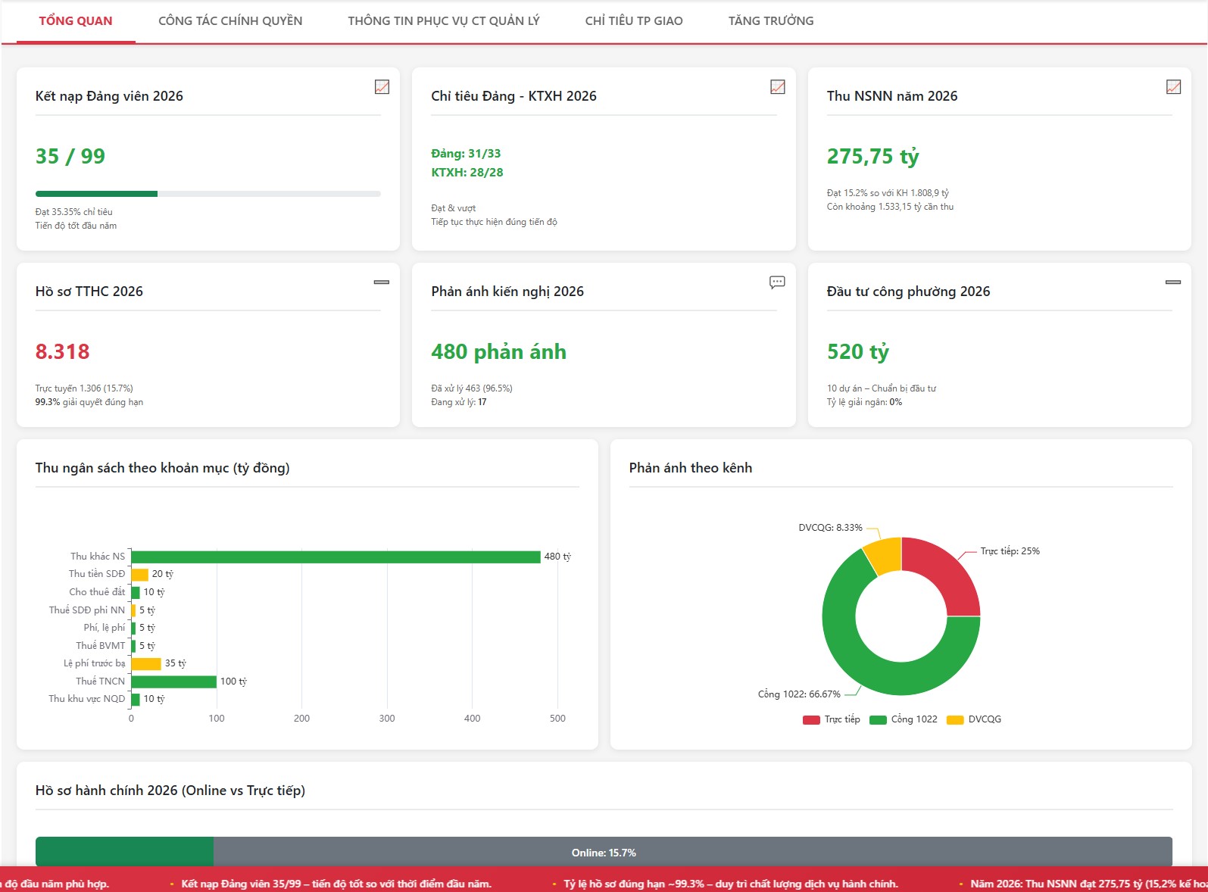Screen dimensions: 1208x892
Task: Open chart icon on Chỉ tiêu Đảng - KTXH card
Action: click(x=777, y=87)
